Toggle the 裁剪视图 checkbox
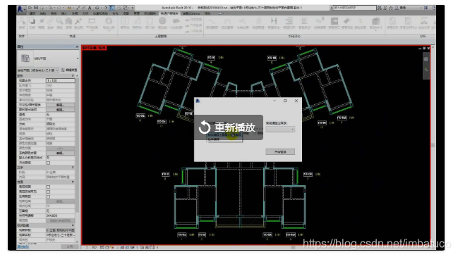 [x=49, y=187]
